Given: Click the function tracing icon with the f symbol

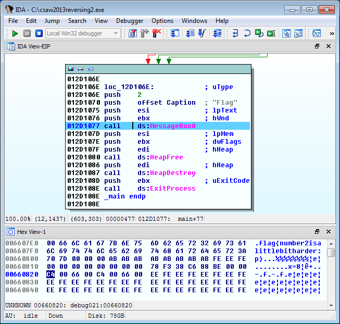Looking at the screenshot, I should tap(202, 34).
